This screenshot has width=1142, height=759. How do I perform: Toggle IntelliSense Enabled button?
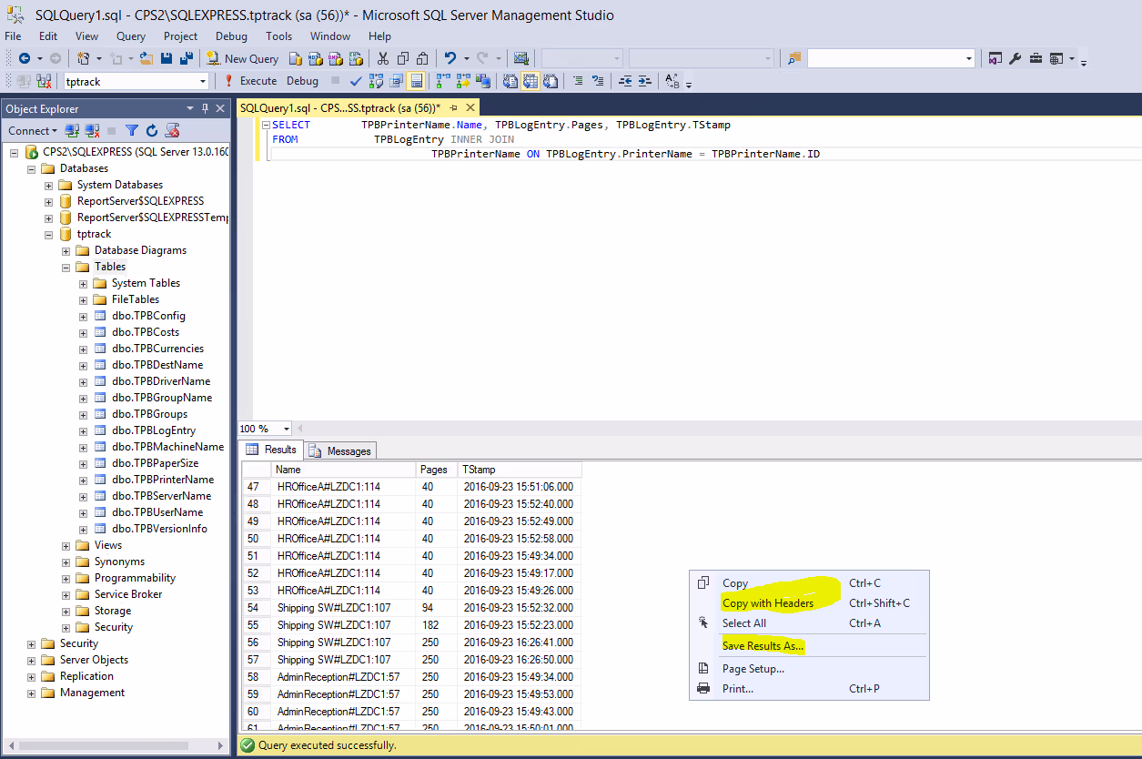tap(416, 81)
